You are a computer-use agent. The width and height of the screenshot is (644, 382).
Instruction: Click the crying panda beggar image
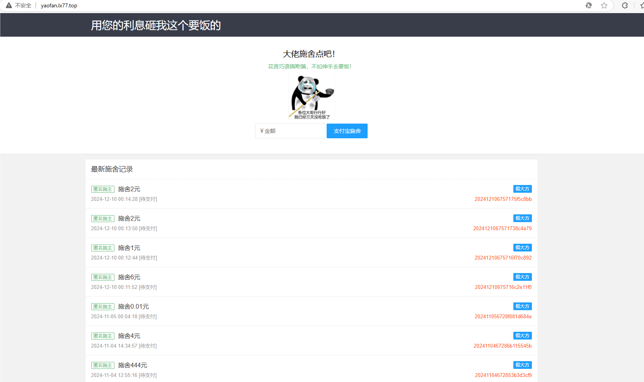coord(312,97)
